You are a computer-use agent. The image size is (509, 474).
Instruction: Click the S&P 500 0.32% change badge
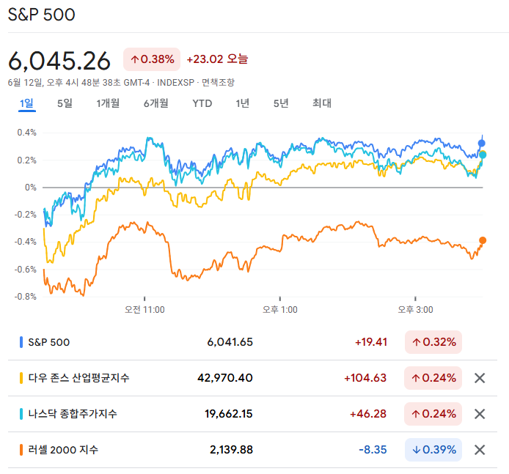point(433,342)
